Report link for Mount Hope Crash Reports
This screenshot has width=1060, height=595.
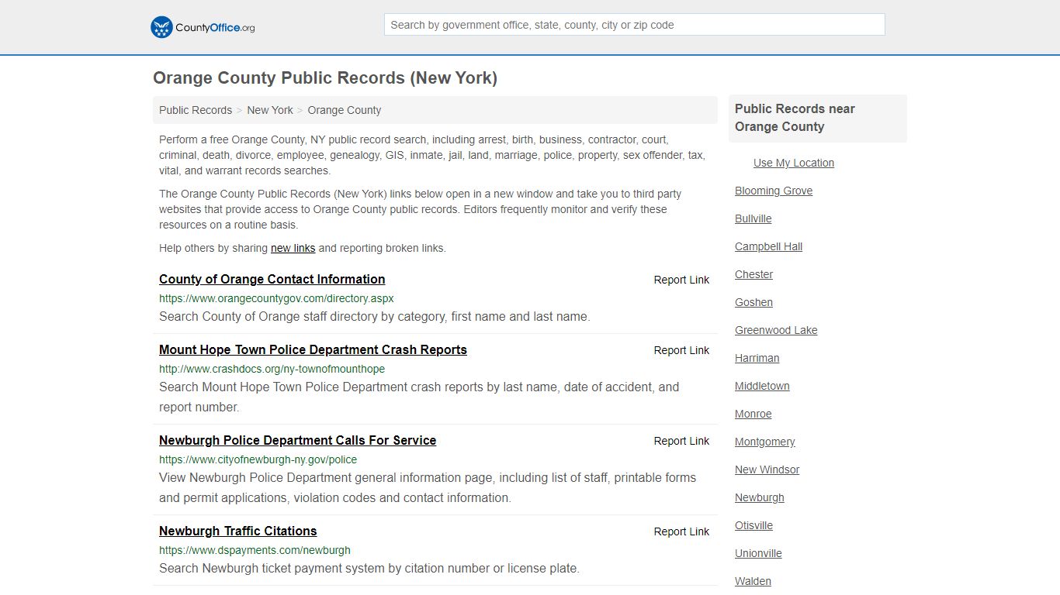[x=681, y=350]
